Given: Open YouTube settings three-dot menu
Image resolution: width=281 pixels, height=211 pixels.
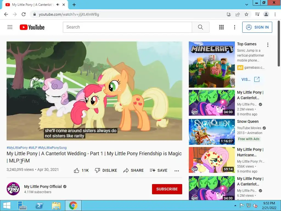Looking at the screenshot, I should (x=234, y=27).
